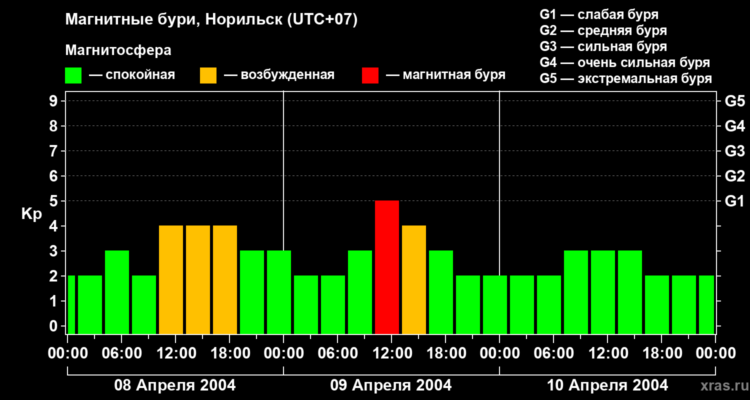Click the '06:00' time label under 08 April
Image resolution: width=750 pixels, height=400 pixels.
pos(121,353)
